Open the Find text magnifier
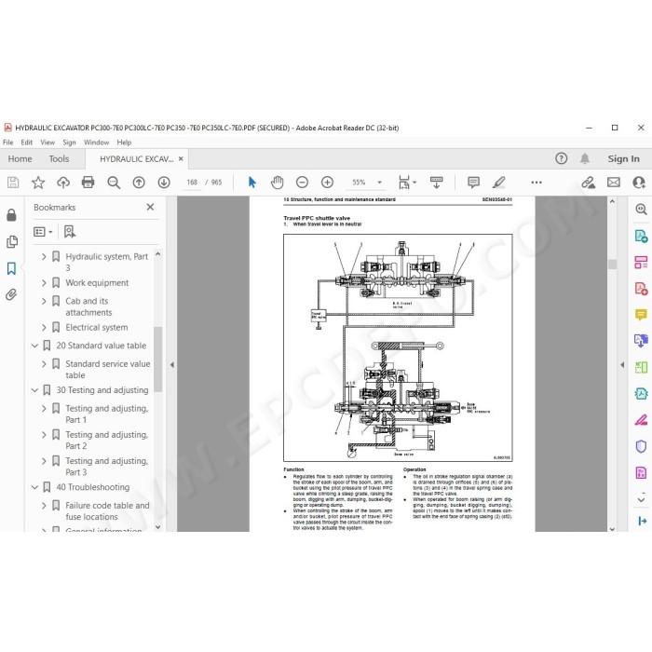 click(114, 183)
